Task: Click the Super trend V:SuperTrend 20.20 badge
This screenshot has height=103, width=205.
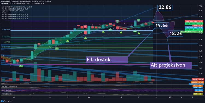Action: point(192,32)
